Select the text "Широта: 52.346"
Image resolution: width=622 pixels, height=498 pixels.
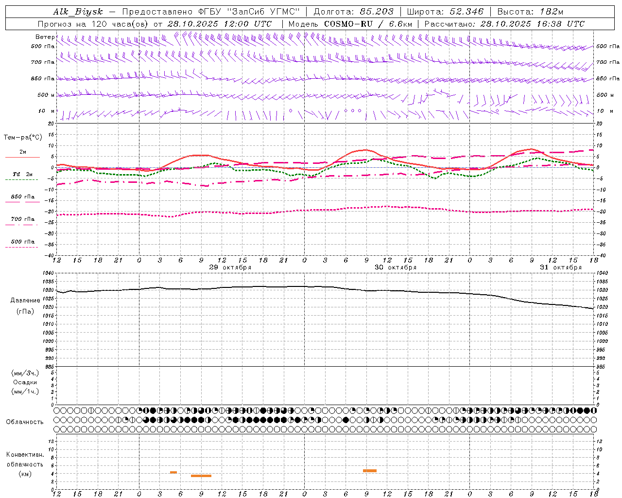[445, 12]
